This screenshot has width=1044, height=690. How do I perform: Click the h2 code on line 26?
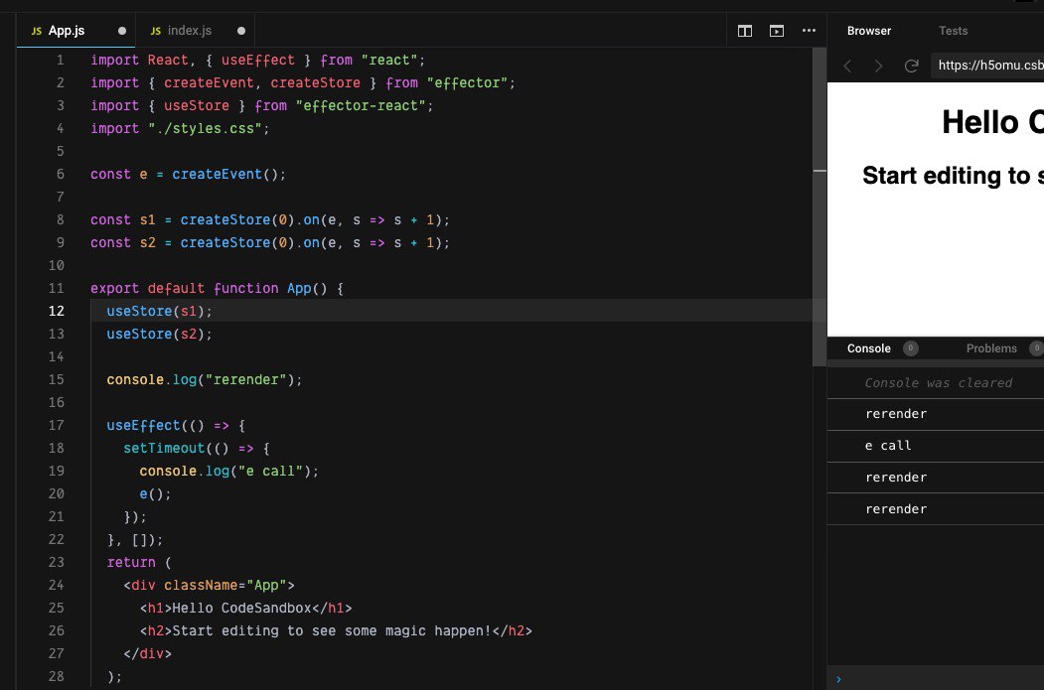point(336,630)
